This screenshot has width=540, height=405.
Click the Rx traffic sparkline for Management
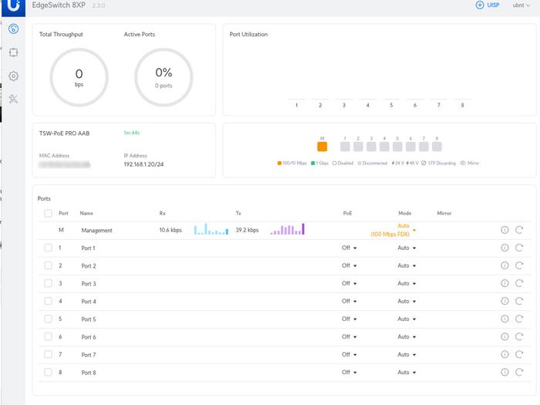coord(211,229)
